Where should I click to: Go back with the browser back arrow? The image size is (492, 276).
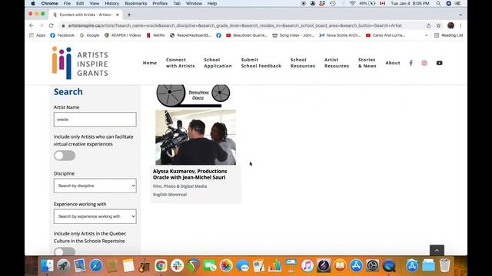pos(32,25)
